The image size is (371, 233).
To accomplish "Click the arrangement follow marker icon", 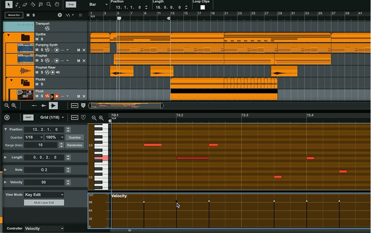I will coord(83,106).
